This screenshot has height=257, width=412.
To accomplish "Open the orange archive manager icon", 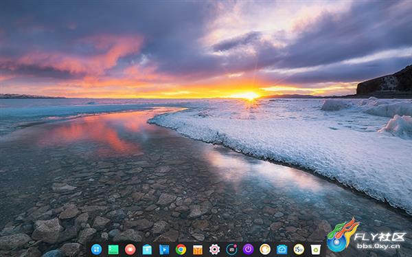I will coord(198,249).
